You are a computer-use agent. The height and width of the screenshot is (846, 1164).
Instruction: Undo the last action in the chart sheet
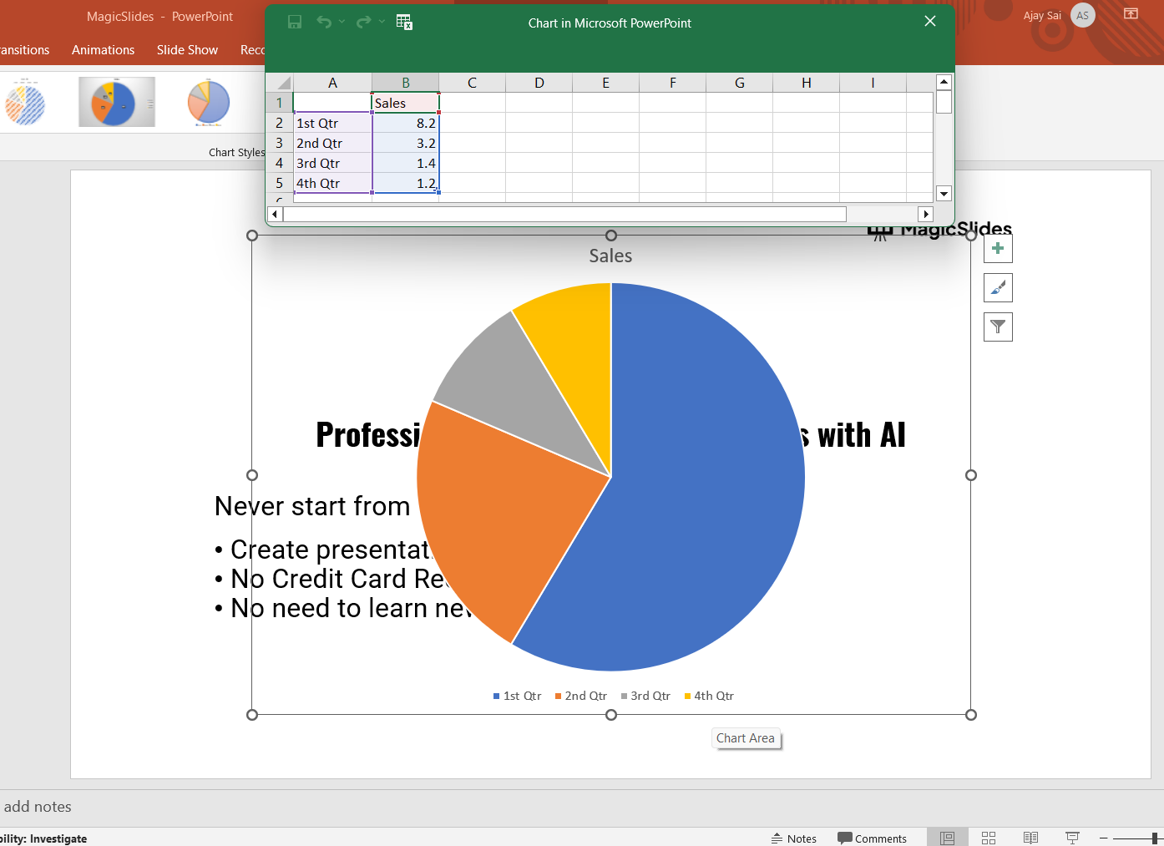click(x=324, y=22)
